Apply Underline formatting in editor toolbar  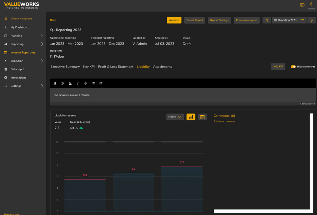pyautogui.click(x=70, y=83)
